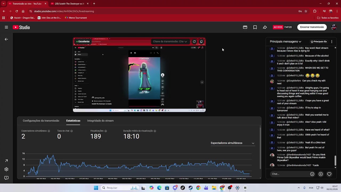Click @Ezspiderbro username in chat
The image size is (341, 192).
click(x=294, y=81)
